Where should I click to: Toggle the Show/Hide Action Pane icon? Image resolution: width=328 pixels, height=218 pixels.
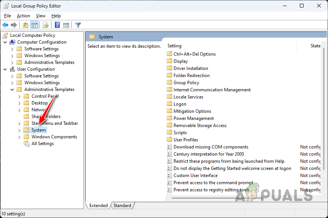(67, 25)
